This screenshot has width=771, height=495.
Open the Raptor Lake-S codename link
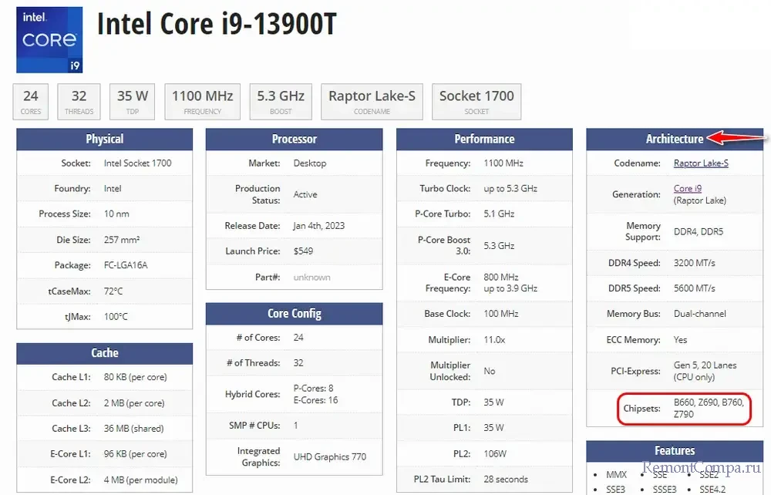click(701, 163)
